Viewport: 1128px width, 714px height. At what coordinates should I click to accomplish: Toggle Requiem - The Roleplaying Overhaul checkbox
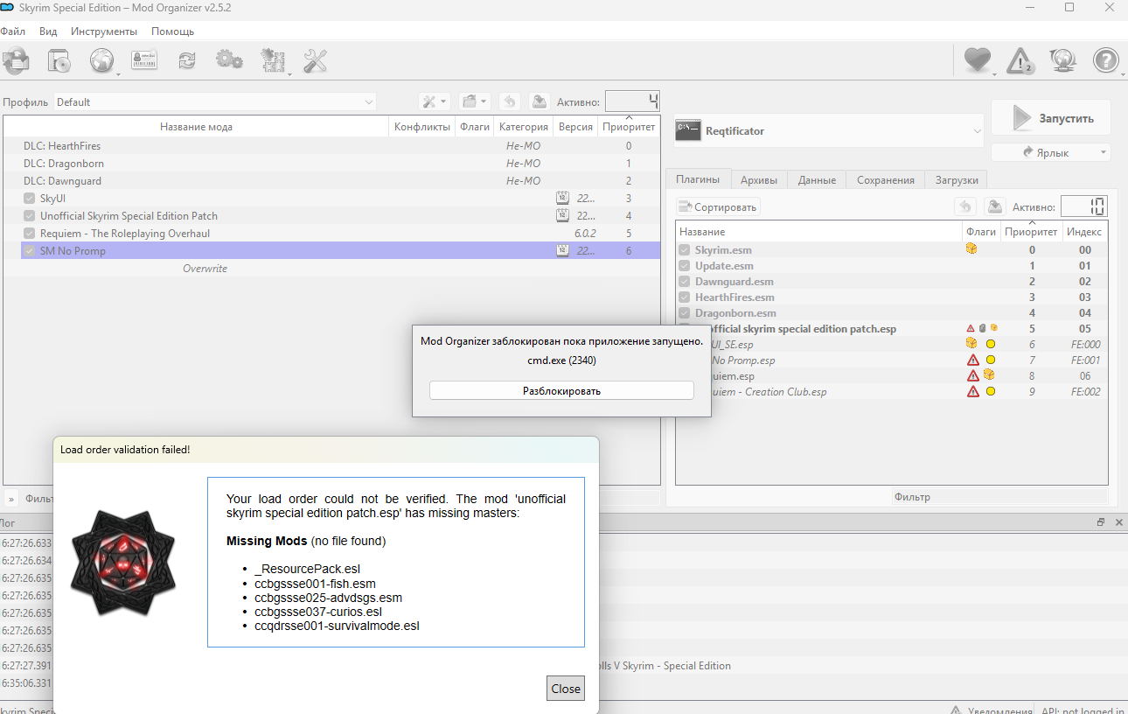(x=30, y=234)
